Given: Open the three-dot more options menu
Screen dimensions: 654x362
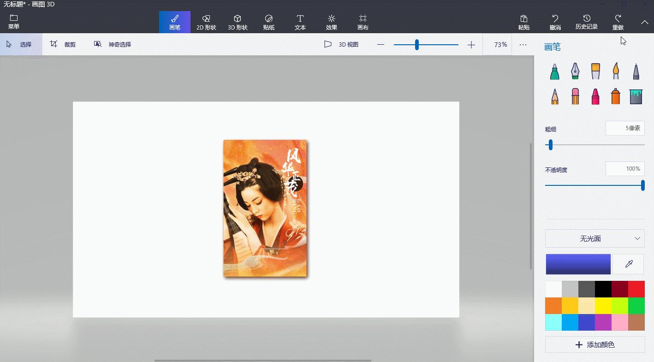Looking at the screenshot, I should coord(523,45).
